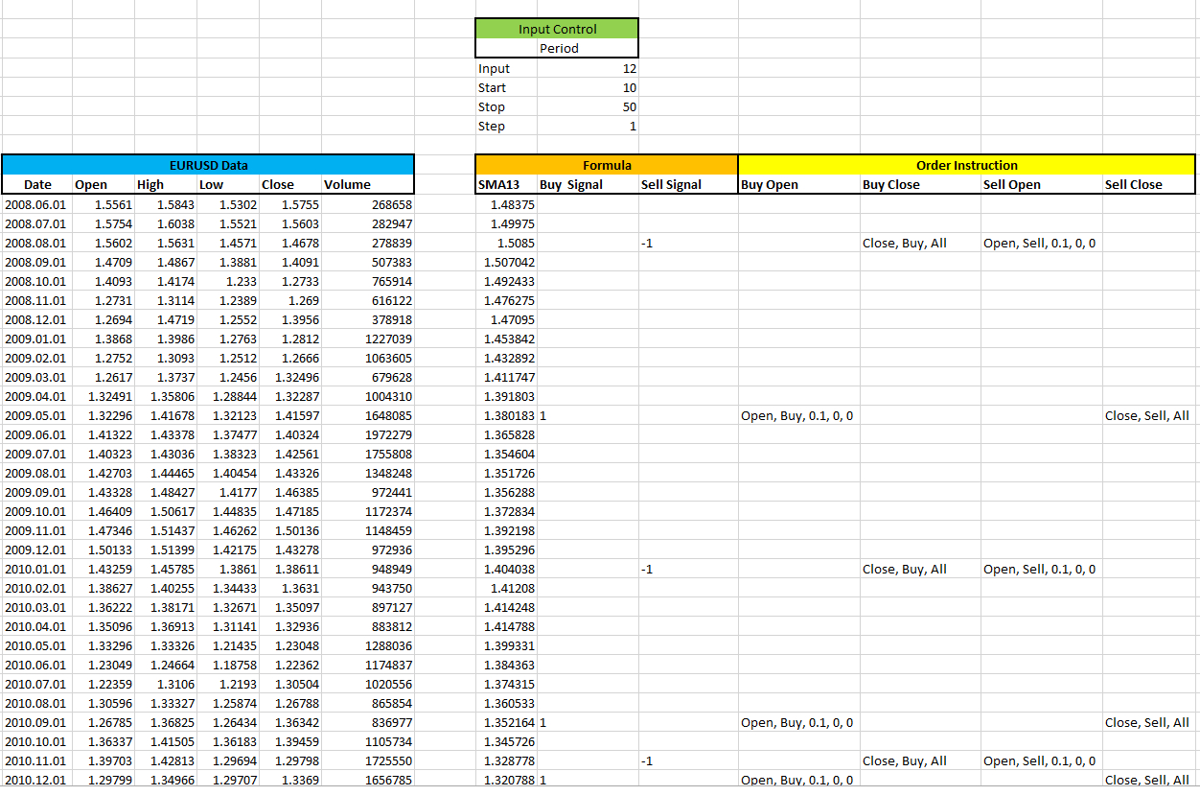The height and width of the screenshot is (795, 1200).
Task: Select the Buy Signal column header
Action: tap(588, 184)
